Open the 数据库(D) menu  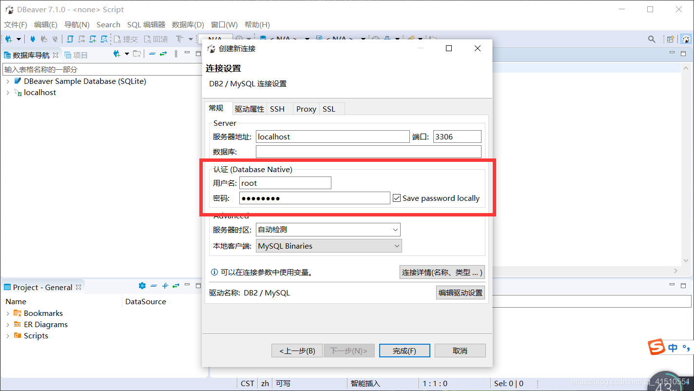tap(188, 24)
